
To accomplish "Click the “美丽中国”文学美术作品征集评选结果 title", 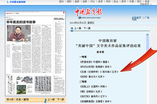I will [108, 46].
